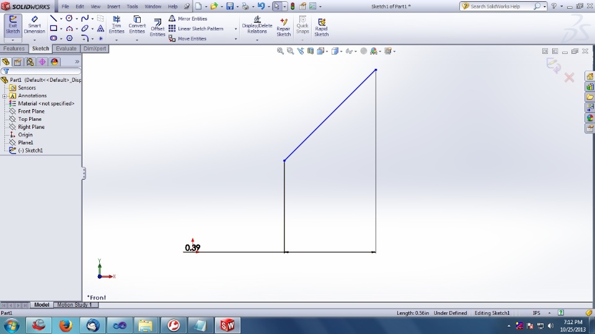This screenshot has height=334, width=595.
Task: Open Linear Sketch Pattern dropdown arrow
Action: point(236,29)
